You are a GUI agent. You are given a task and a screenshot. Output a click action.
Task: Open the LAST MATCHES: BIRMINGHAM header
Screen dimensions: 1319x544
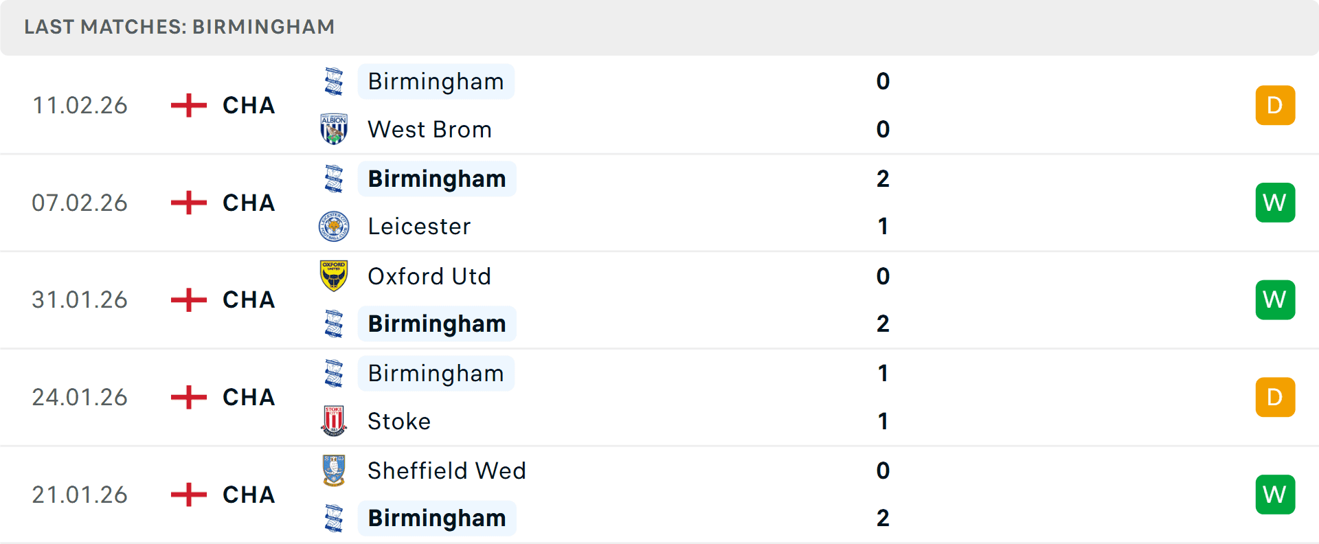click(x=179, y=27)
